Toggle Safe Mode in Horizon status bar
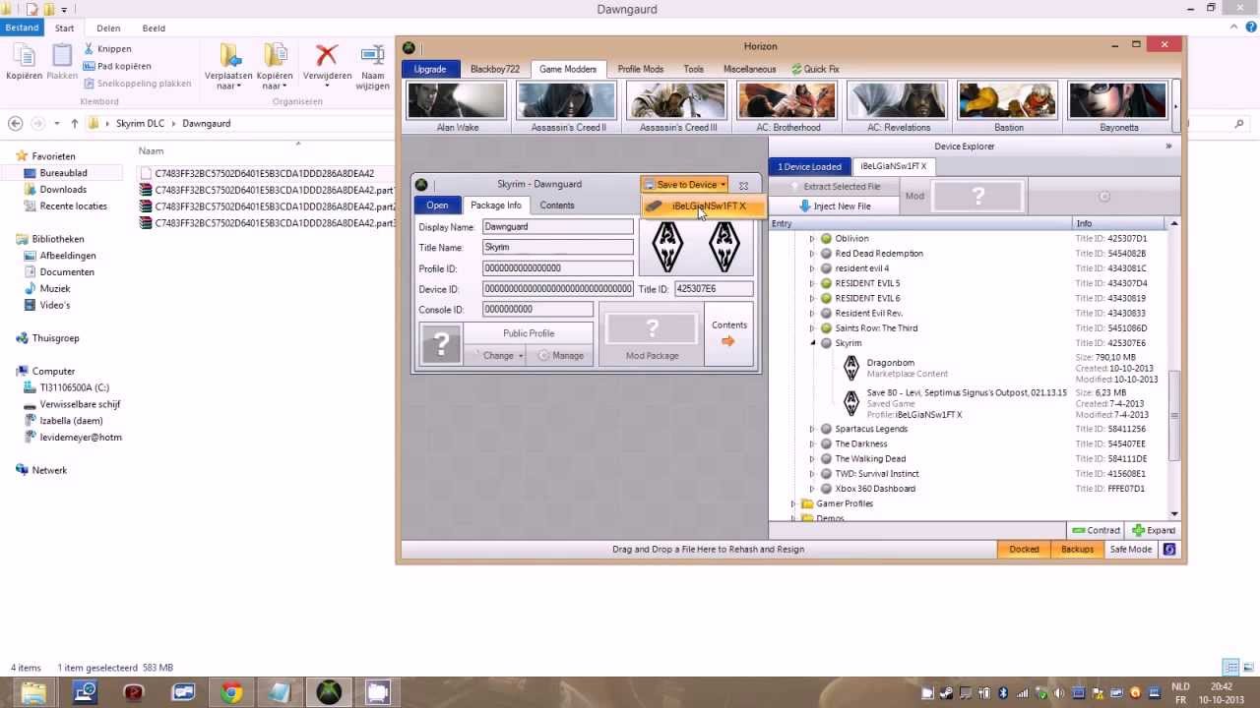This screenshot has height=708, width=1260. pyautogui.click(x=1131, y=550)
